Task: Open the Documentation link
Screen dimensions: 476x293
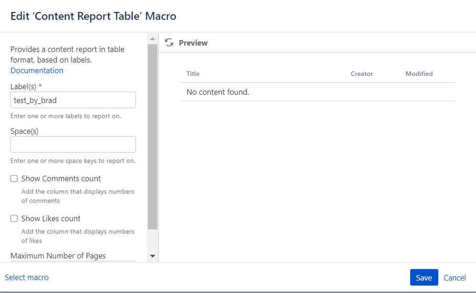Action: (37, 71)
